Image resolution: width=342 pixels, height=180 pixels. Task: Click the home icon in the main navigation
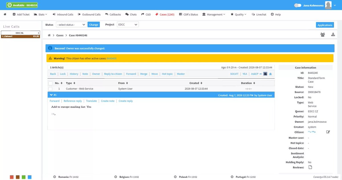(5, 14)
